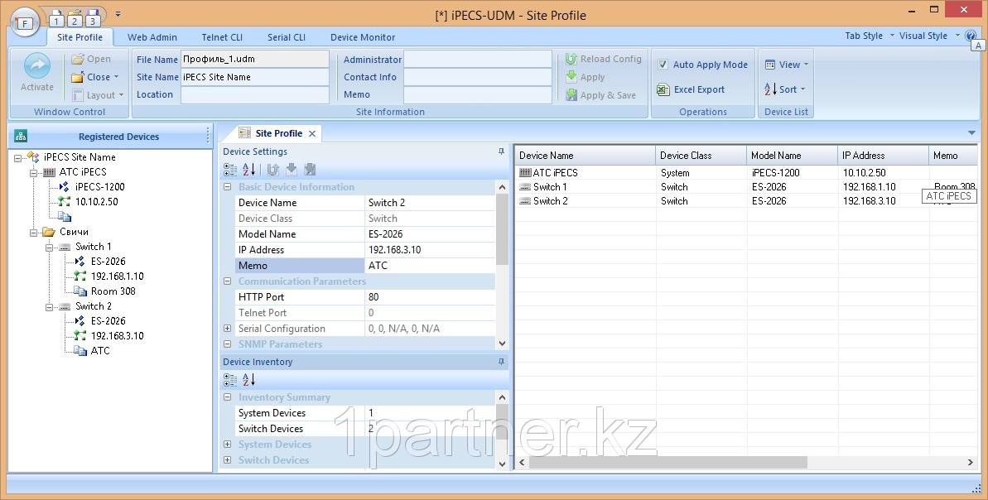
Task: Close the Site Profile document tab
Action: [312, 133]
